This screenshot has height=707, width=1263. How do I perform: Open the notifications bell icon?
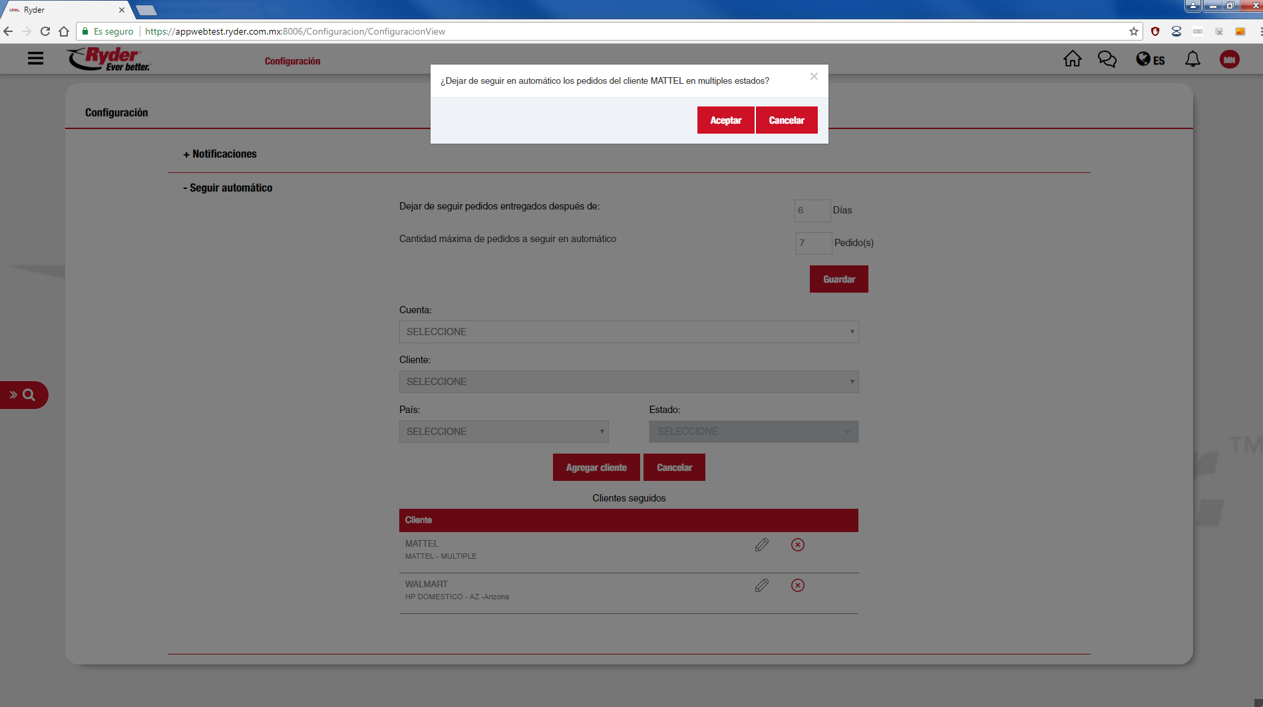pos(1192,59)
